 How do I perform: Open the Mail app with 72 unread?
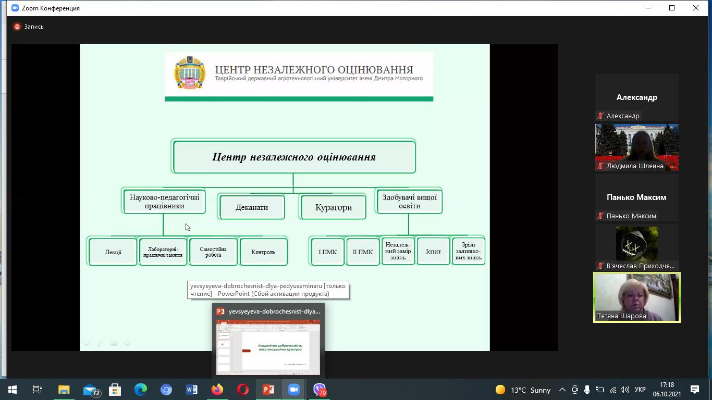tap(91, 390)
